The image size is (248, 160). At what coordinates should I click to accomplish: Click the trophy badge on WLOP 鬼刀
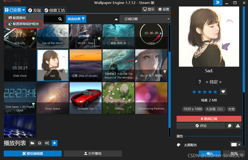click(x=165, y=71)
